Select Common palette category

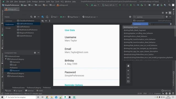coord(9,21)
